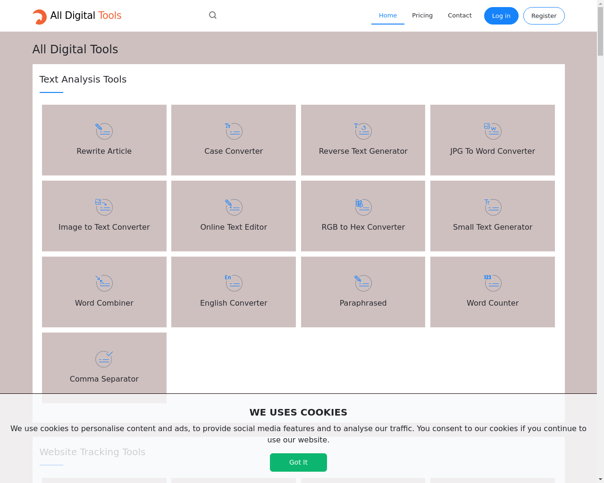
Task: Select the Case Converter icon
Action: 234,131
